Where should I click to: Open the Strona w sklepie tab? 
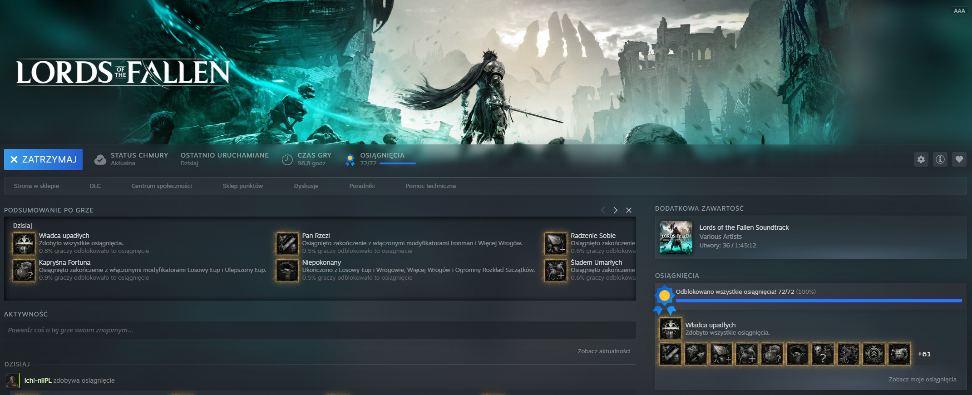[36, 186]
